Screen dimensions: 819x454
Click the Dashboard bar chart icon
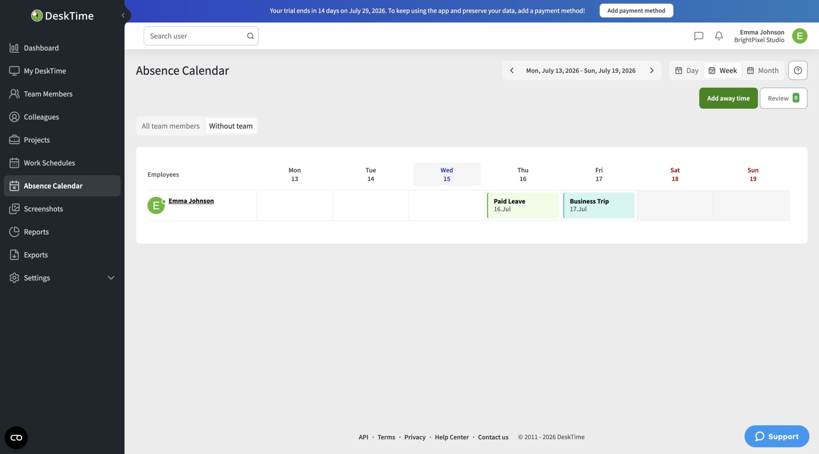coord(14,48)
